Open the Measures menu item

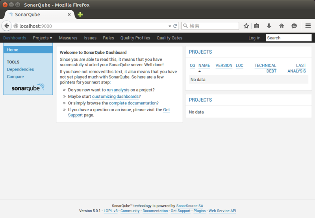(68, 38)
